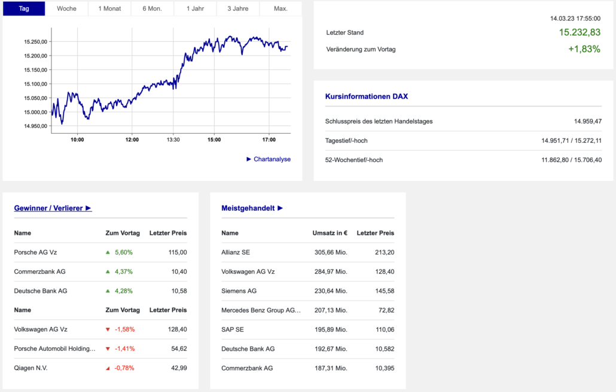
Task: Switch chart to 1 Monat view
Action: tap(109, 8)
